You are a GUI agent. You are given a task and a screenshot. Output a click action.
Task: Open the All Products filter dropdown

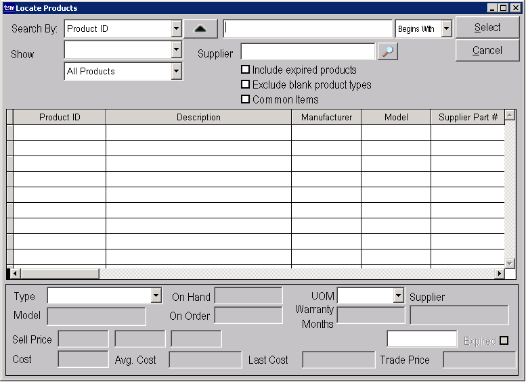177,71
